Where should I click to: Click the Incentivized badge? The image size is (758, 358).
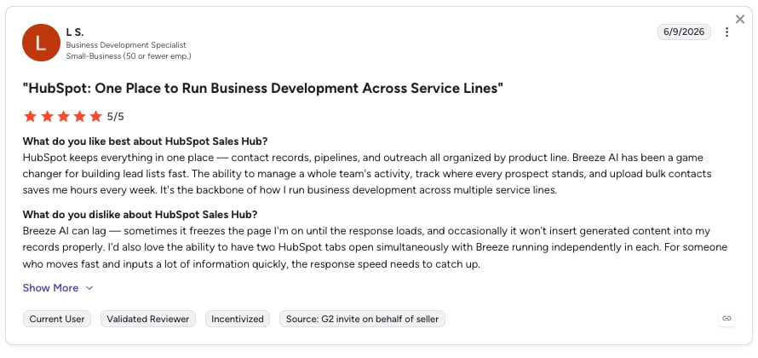click(238, 319)
